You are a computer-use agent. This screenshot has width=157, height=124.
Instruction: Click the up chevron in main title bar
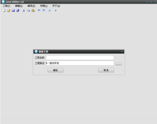point(151,2)
